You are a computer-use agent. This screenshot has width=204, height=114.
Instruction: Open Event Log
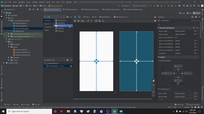(x=179, y=104)
